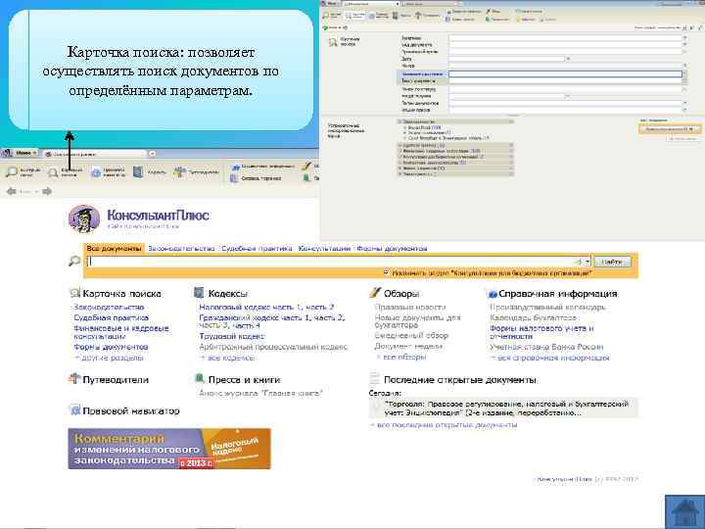Open recent document Торговля: Правовое регулирование

(x=503, y=408)
